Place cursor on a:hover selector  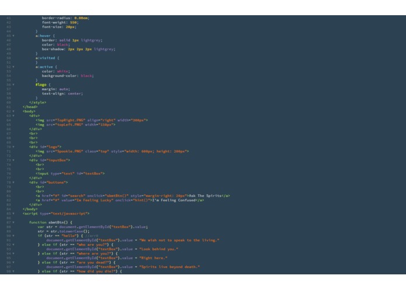pos(43,36)
